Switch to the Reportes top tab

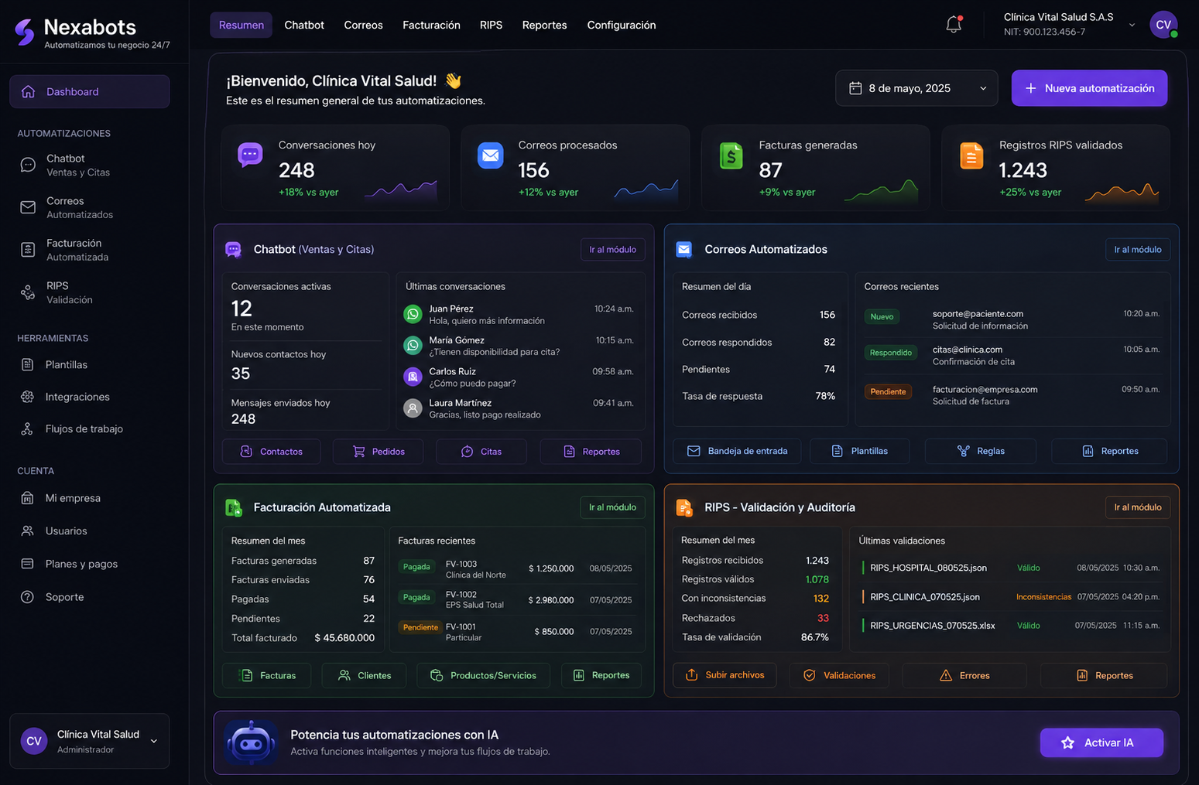coord(544,25)
